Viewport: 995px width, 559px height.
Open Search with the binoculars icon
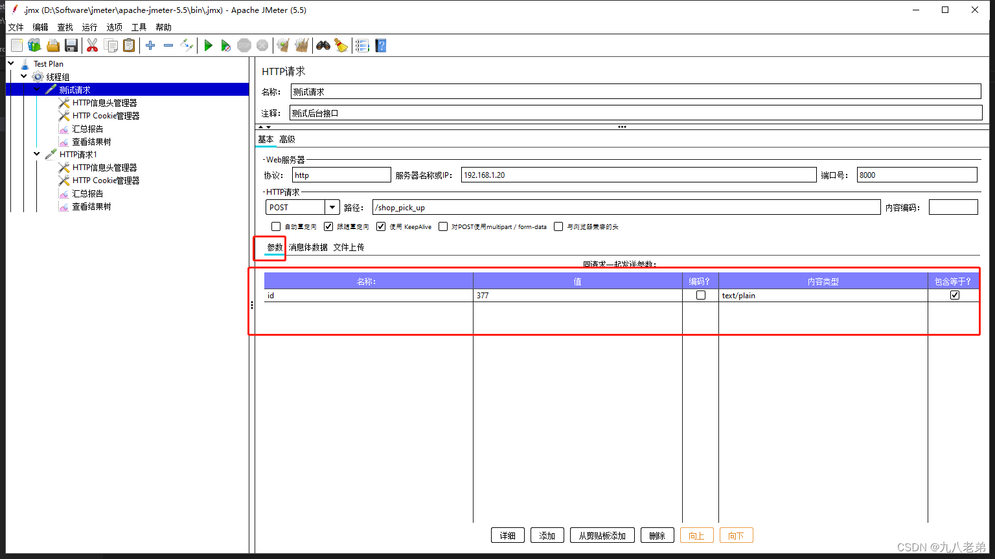pos(323,45)
